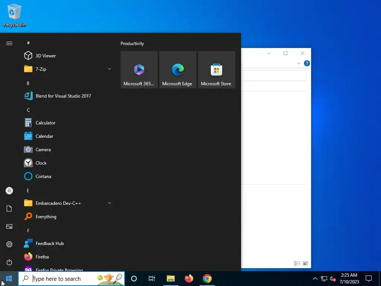The image size is (381, 286).
Task: Expand the Embarcadero Dev-C++ folder chevron
Action: 109,203
